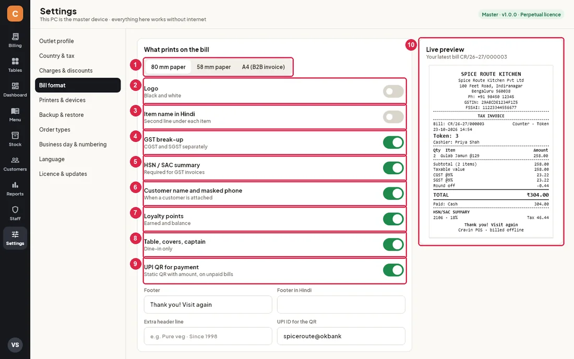Open Order types settings
The height and width of the screenshot is (359, 574).
(78, 129)
